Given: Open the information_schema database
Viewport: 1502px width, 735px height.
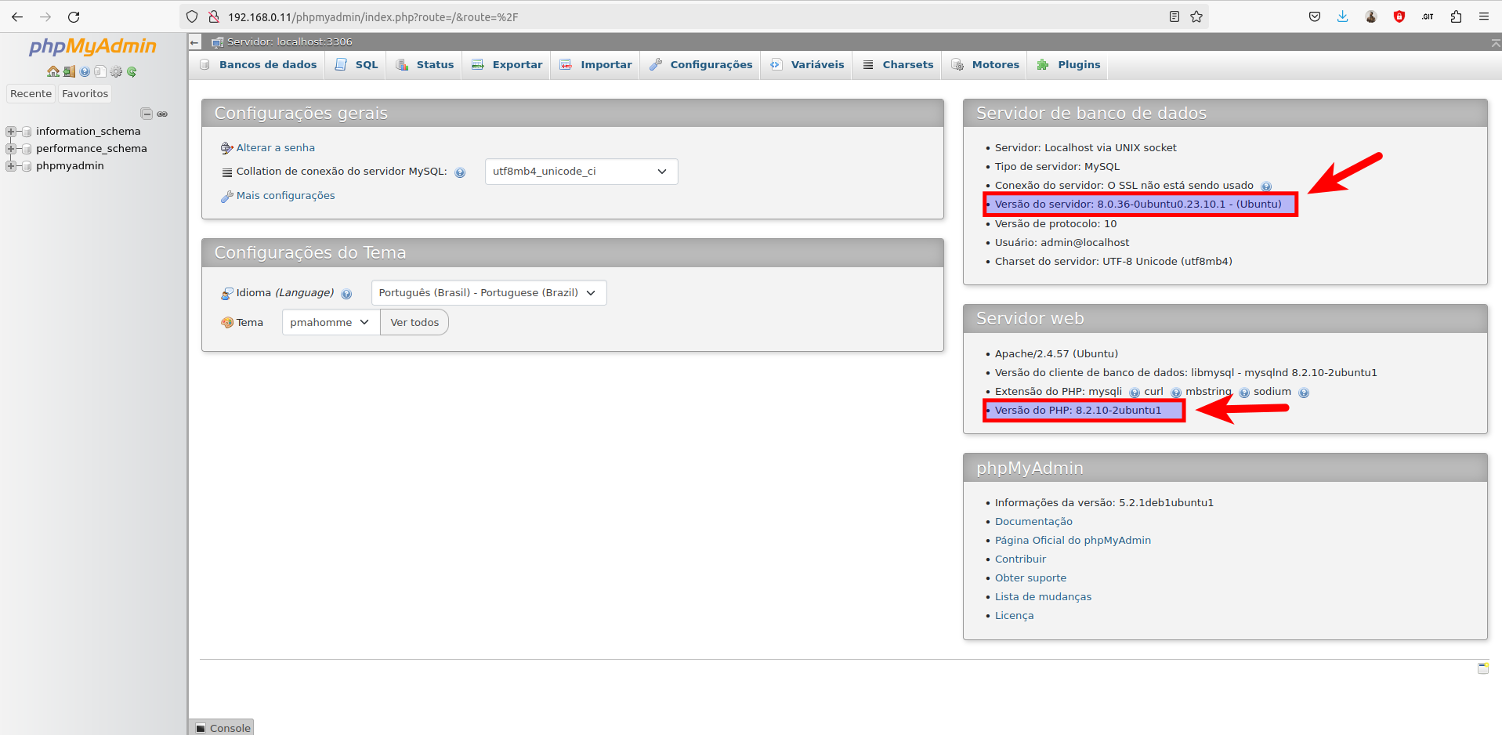Looking at the screenshot, I should pyautogui.click(x=88, y=132).
